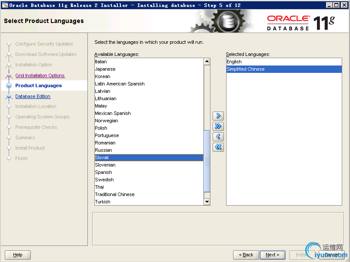Click the Oracle installer title bar icon
The image size is (350, 262).
click(x=5, y=5)
